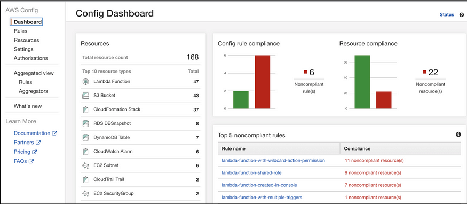Click the CloudFormation Stack icon

(85, 109)
